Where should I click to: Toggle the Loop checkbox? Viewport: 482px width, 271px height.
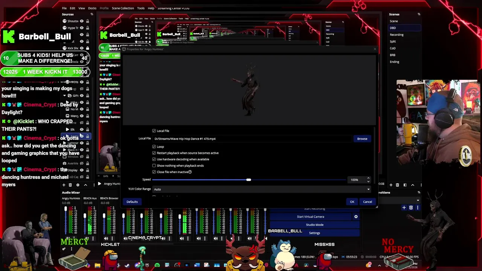point(154,147)
